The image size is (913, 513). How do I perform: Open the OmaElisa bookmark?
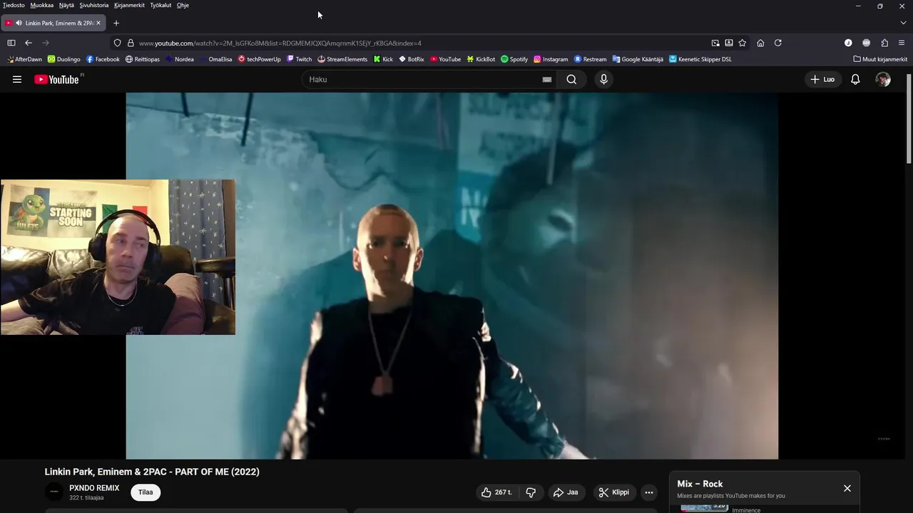pos(215,59)
